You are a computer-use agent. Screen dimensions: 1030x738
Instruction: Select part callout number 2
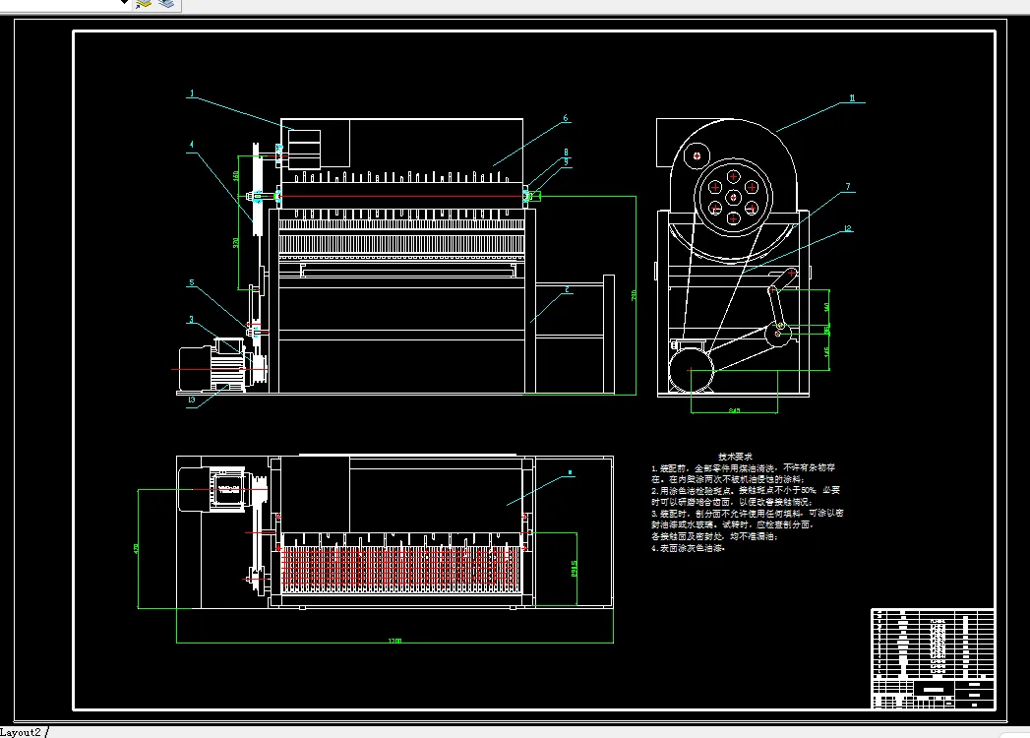567,289
